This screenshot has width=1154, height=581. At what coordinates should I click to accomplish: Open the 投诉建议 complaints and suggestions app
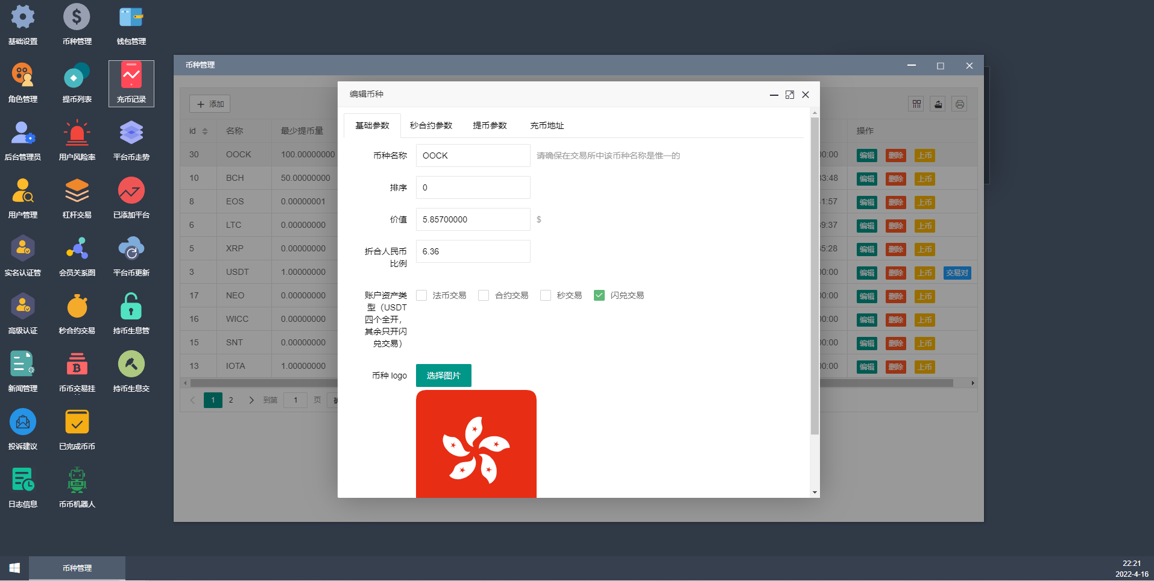(x=22, y=429)
